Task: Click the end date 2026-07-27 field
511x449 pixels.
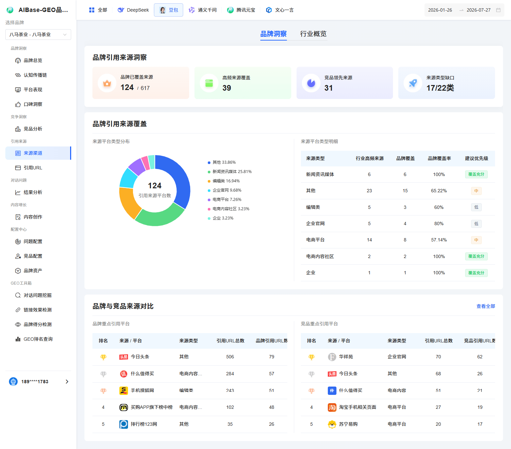Action: (x=478, y=10)
